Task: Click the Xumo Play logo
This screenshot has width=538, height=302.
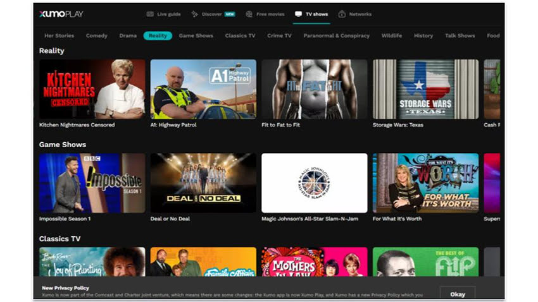Action: click(61, 14)
